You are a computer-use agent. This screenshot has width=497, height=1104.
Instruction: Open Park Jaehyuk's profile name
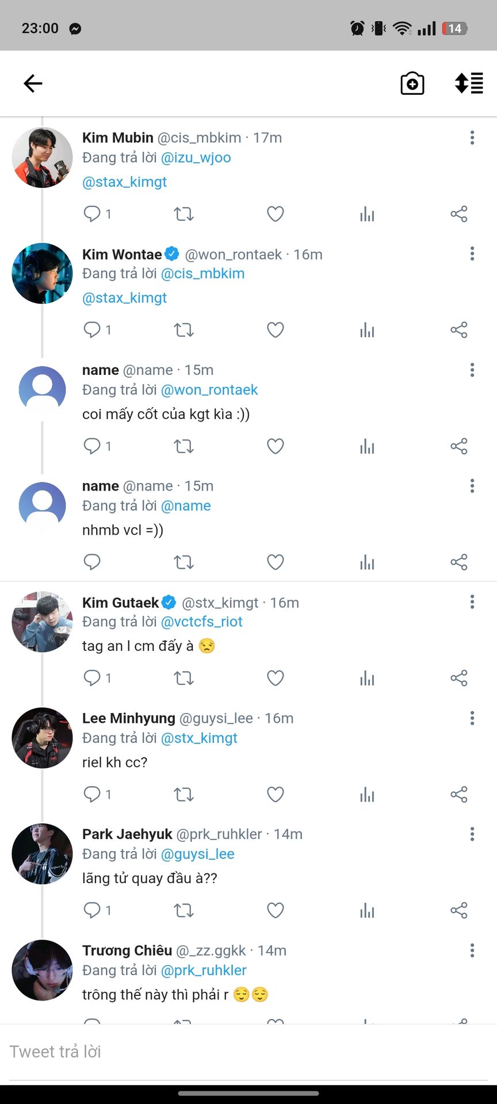[x=127, y=834]
